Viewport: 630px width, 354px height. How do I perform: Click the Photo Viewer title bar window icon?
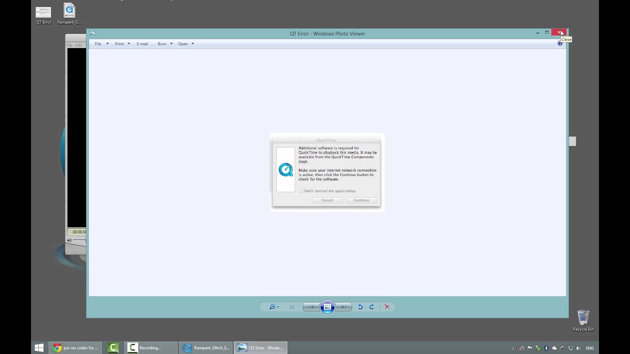92,33
